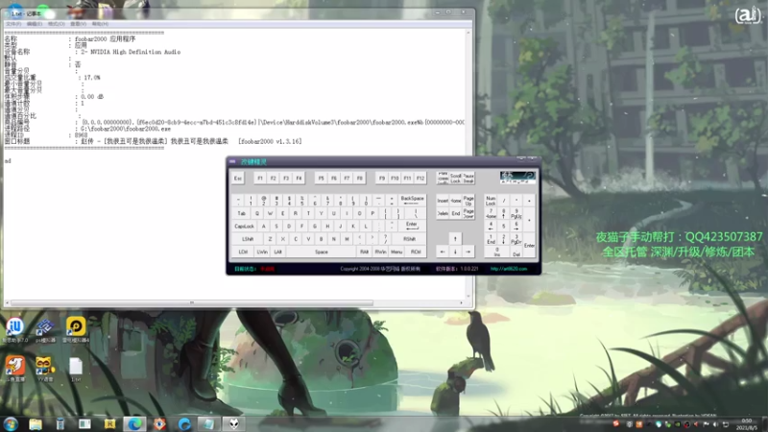
Task: Click the RShift key on the virtual keyboard
Action: click(x=410, y=239)
